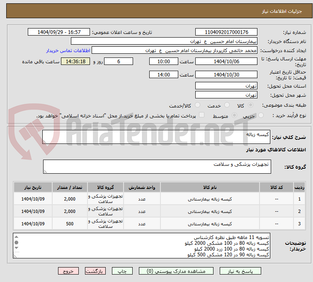Click the توضیحات خریدار notes text area

pos(141,246)
